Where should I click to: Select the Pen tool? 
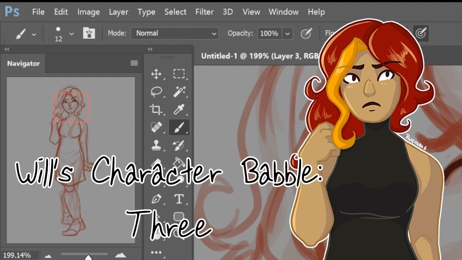click(156, 199)
